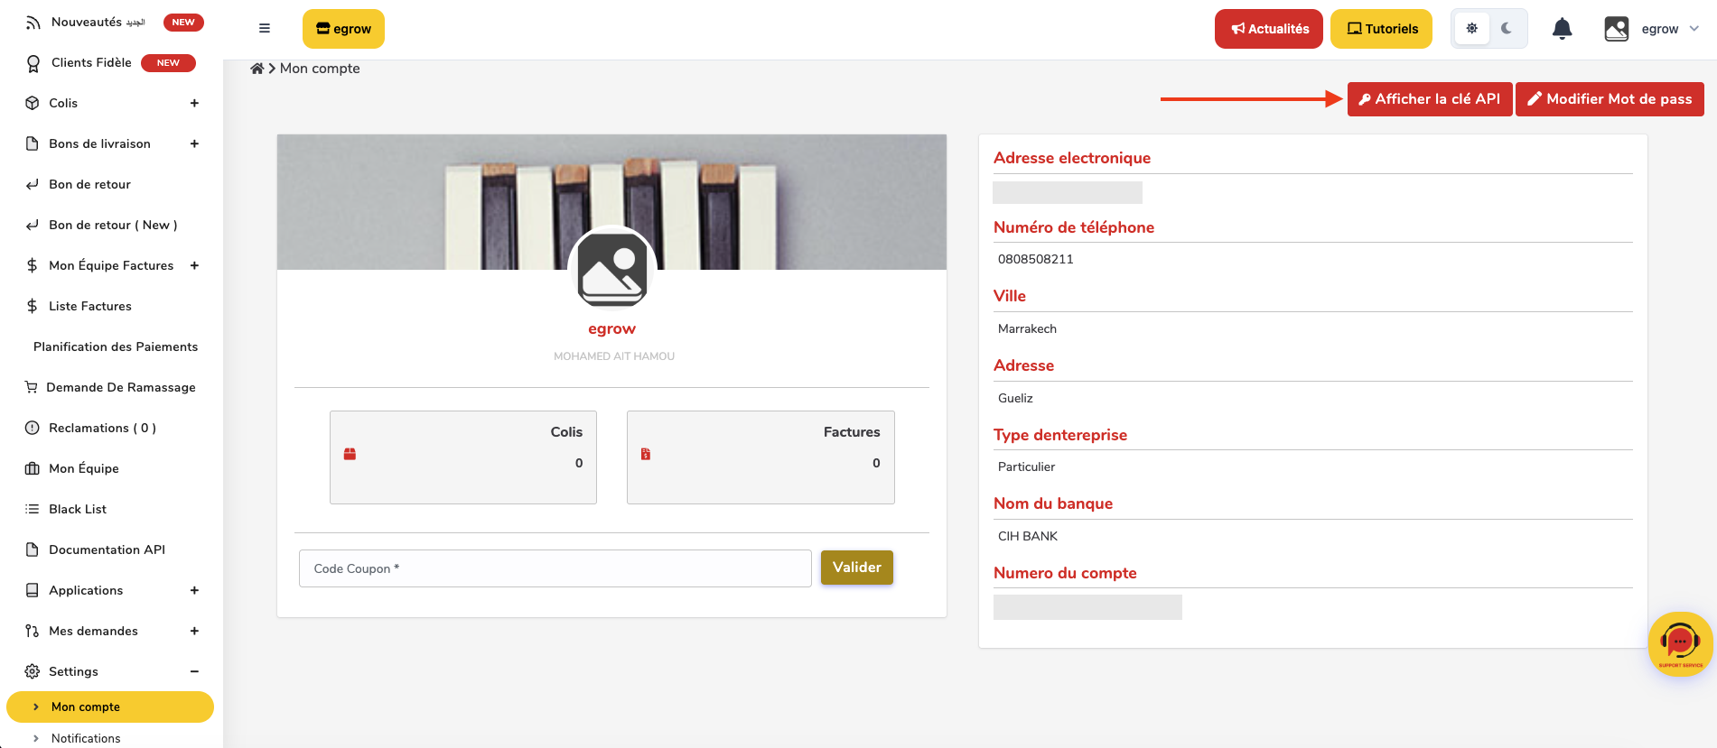Viewport: 1717px width, 748px height.
Task: Click the hamburger menu icon
Action: point(265,28)
